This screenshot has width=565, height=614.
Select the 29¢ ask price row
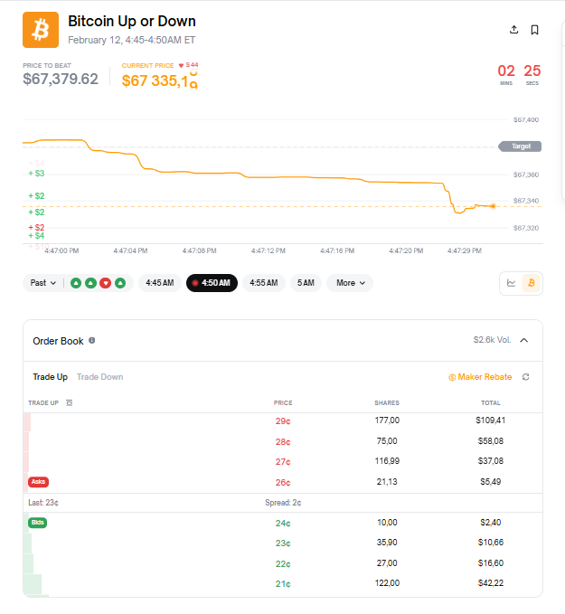point(283,421)
